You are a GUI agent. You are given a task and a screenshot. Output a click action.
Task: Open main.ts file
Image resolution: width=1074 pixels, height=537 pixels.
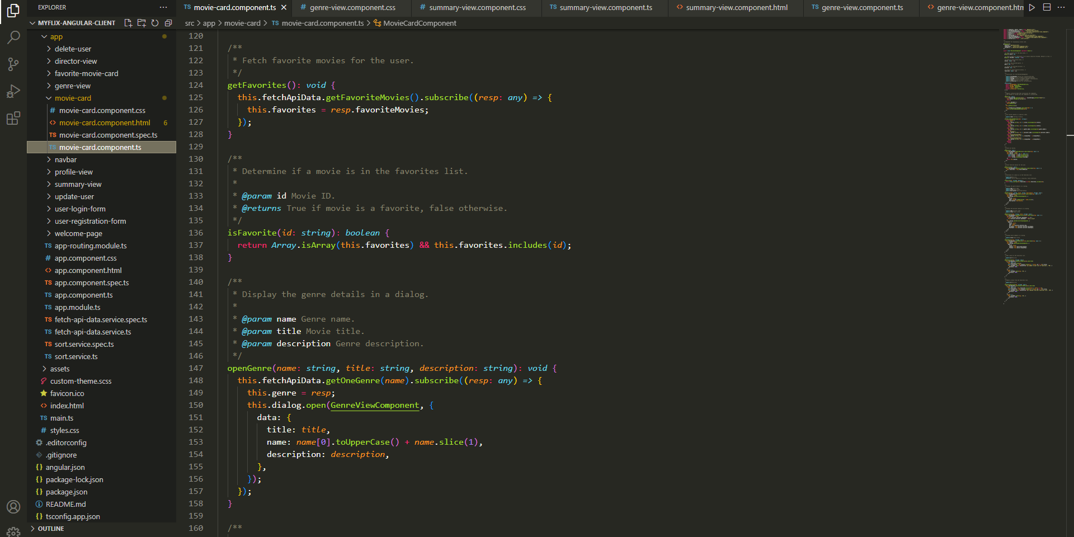[x=101, y=418]
